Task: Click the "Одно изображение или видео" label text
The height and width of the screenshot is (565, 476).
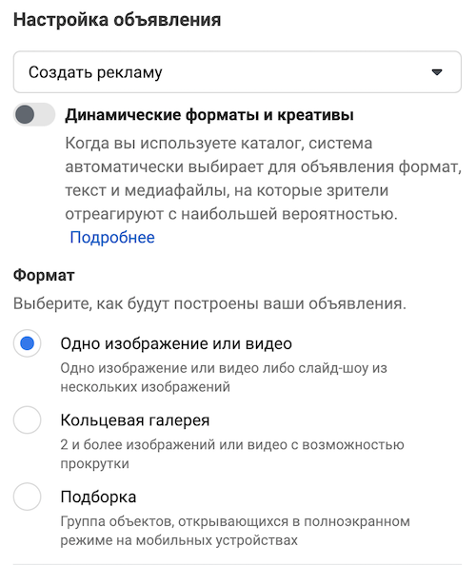Action: (x=176, y=343)
